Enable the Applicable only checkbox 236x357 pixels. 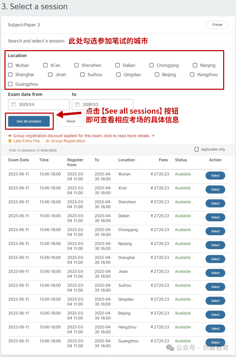[197, 149]
